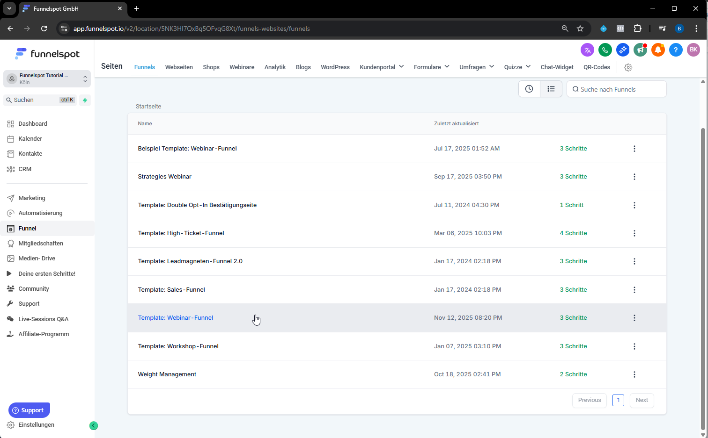
Task: Open the WordPress tab
Action: point(335,67)
